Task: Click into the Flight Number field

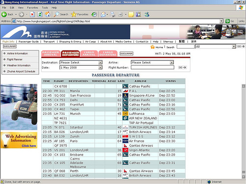Action: [153, 67]
